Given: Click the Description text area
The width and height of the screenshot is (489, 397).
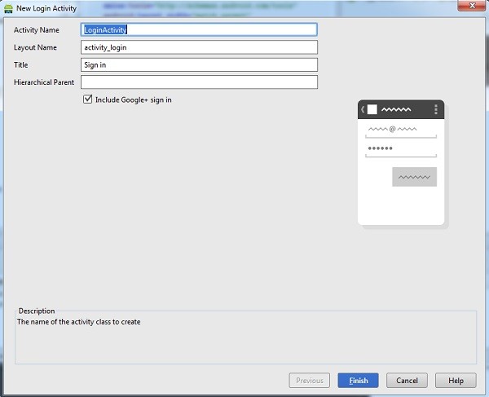Looking at the screenshot, I should (246, 338).
